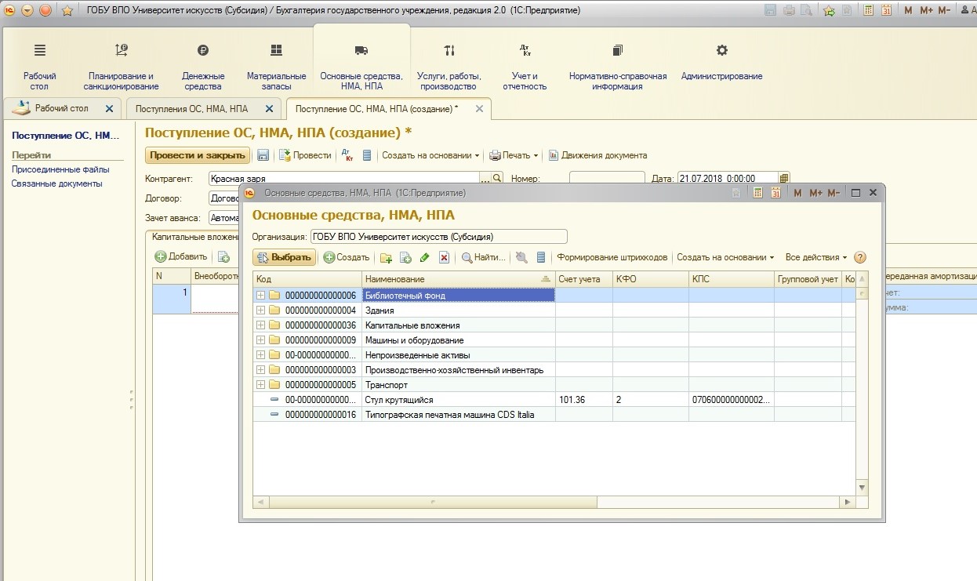Expand the Транспорт folder
Viewport: 977px width, 581px height.
click(261, 385)
